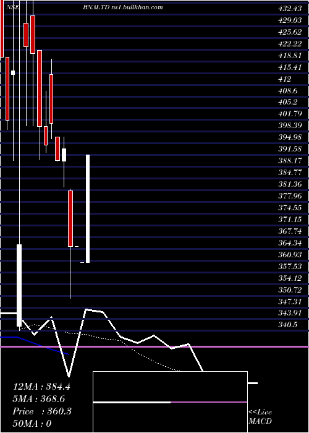Click the 12MA : 384.4 readout
The image size is (309, 433).
41,387
